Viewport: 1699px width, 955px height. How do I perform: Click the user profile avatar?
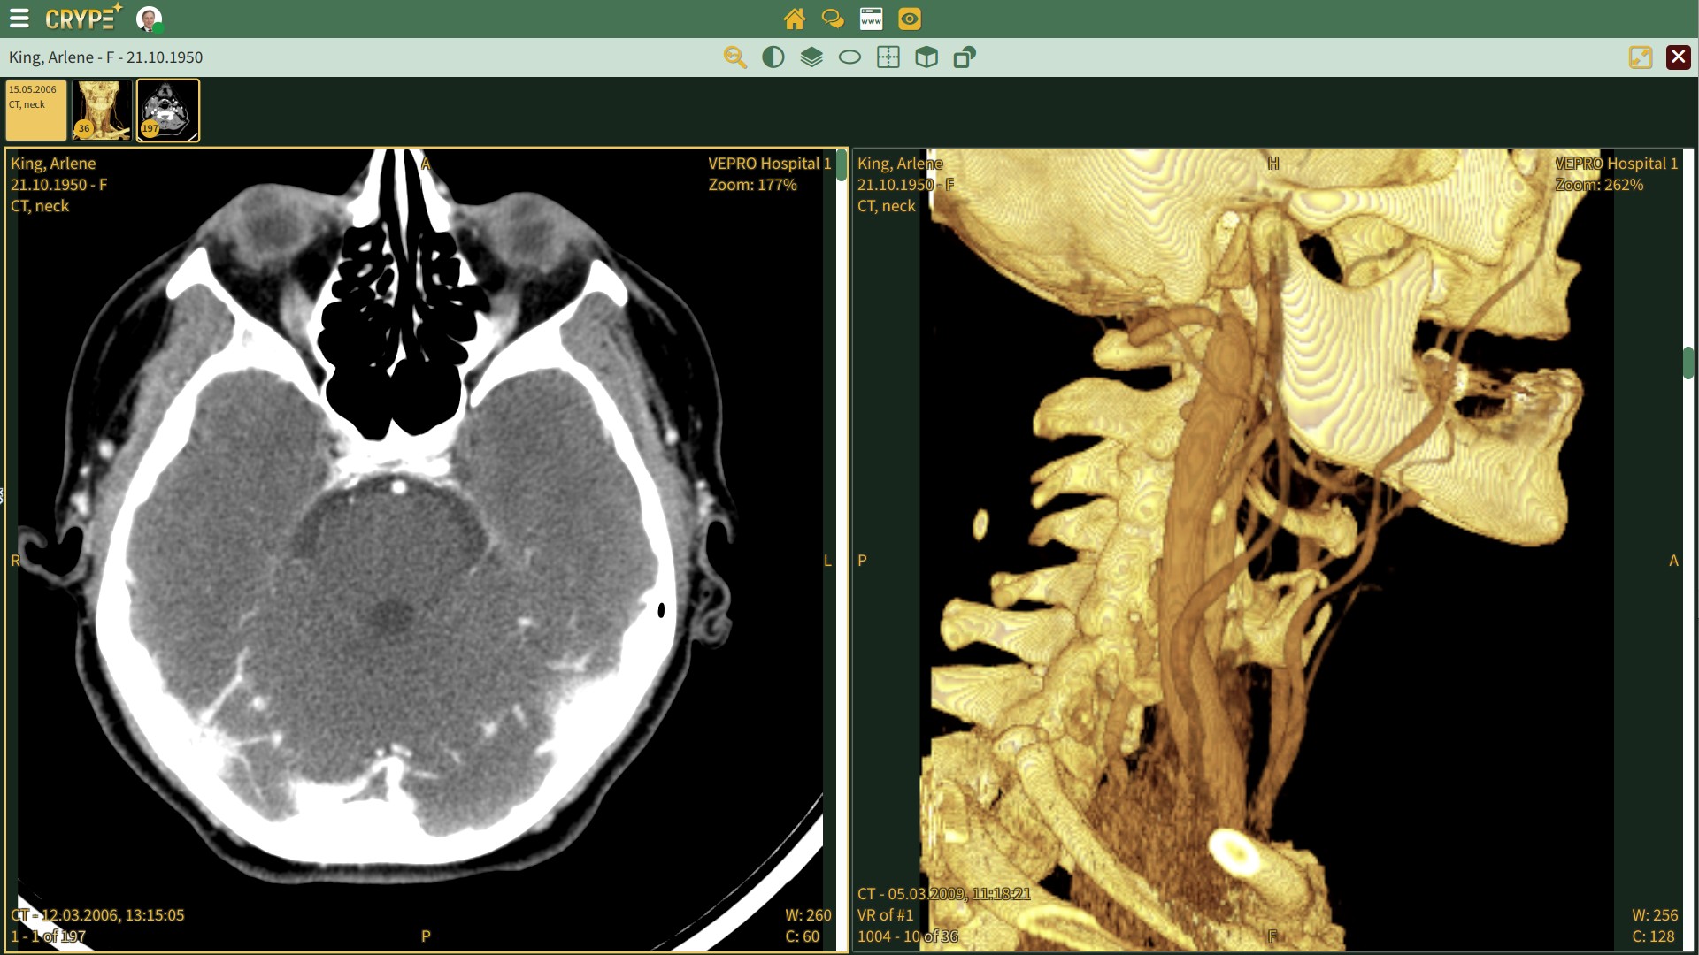point(149,19)
